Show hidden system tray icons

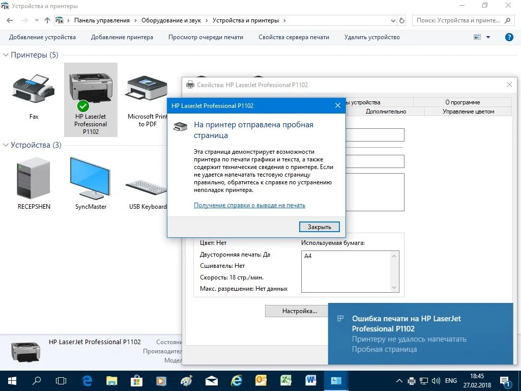(399, 381)
